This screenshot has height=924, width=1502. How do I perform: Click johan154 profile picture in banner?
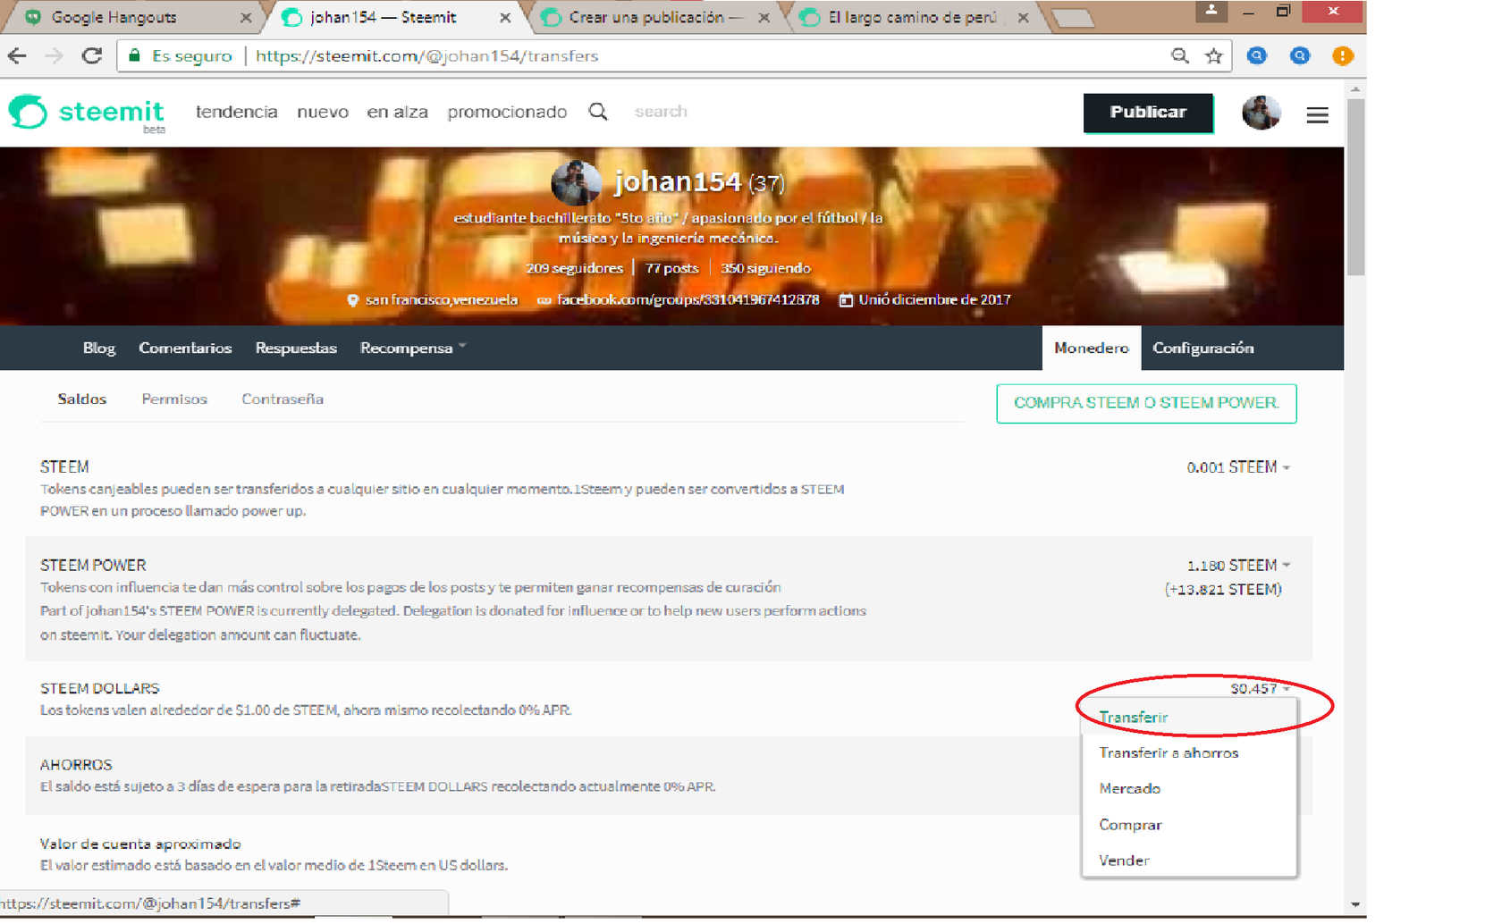[577, 182]
